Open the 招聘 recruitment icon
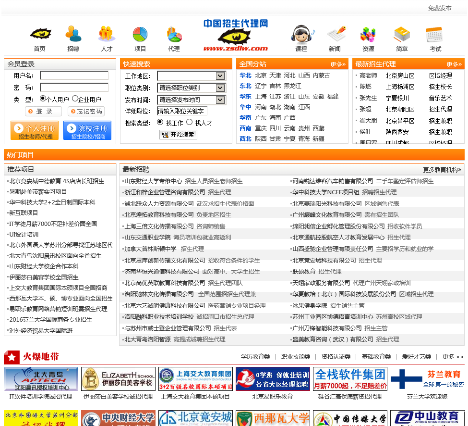Screen dimensions: 468x426 click(x=73, y=34)
